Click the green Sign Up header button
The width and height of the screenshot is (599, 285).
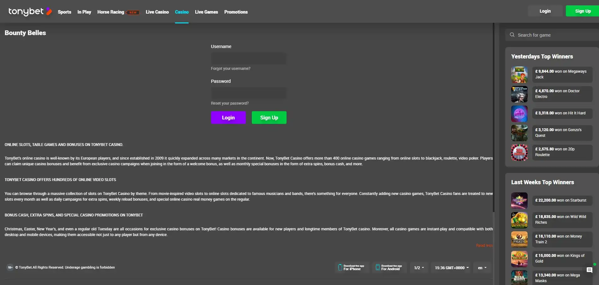point(583,11)
